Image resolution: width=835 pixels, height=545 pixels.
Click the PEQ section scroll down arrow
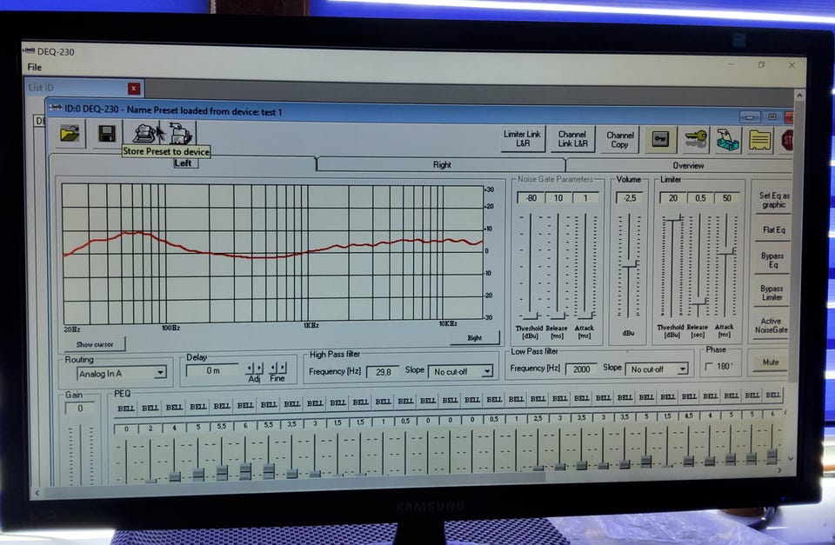pos(790,458)
